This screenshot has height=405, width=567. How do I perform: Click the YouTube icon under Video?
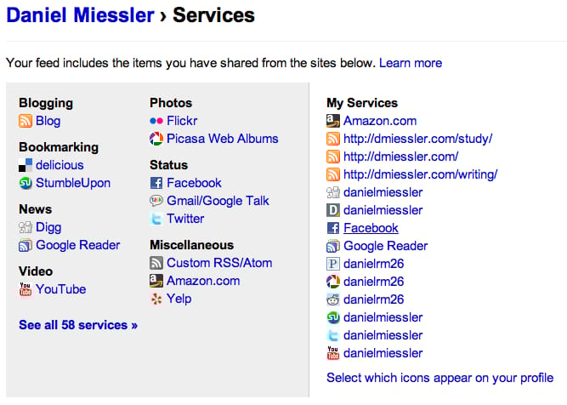click(x=26, y=289)
